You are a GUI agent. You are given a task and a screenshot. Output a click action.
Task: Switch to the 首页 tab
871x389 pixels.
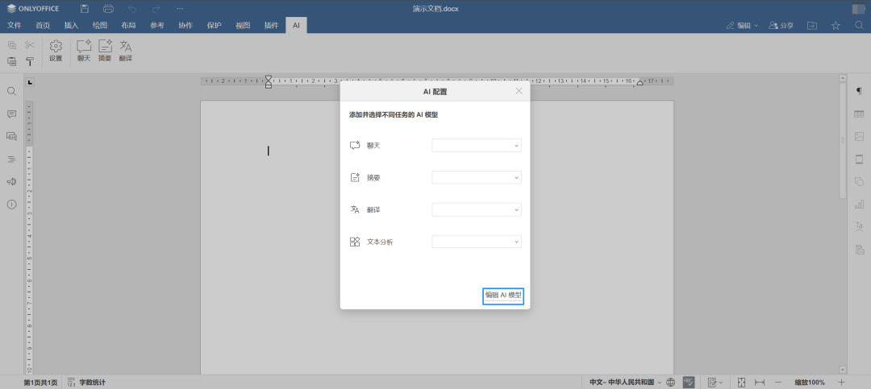click(x=43, y=25)
